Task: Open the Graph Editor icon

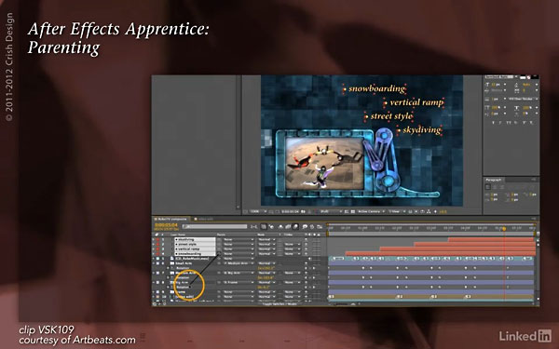Action: tap(319, 226)
